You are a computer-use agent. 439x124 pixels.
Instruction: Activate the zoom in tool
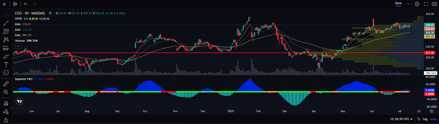coord(6,92)
